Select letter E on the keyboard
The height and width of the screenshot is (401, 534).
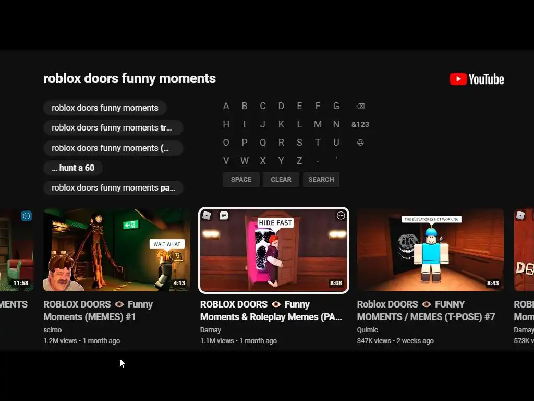click(x=299, y=106)
